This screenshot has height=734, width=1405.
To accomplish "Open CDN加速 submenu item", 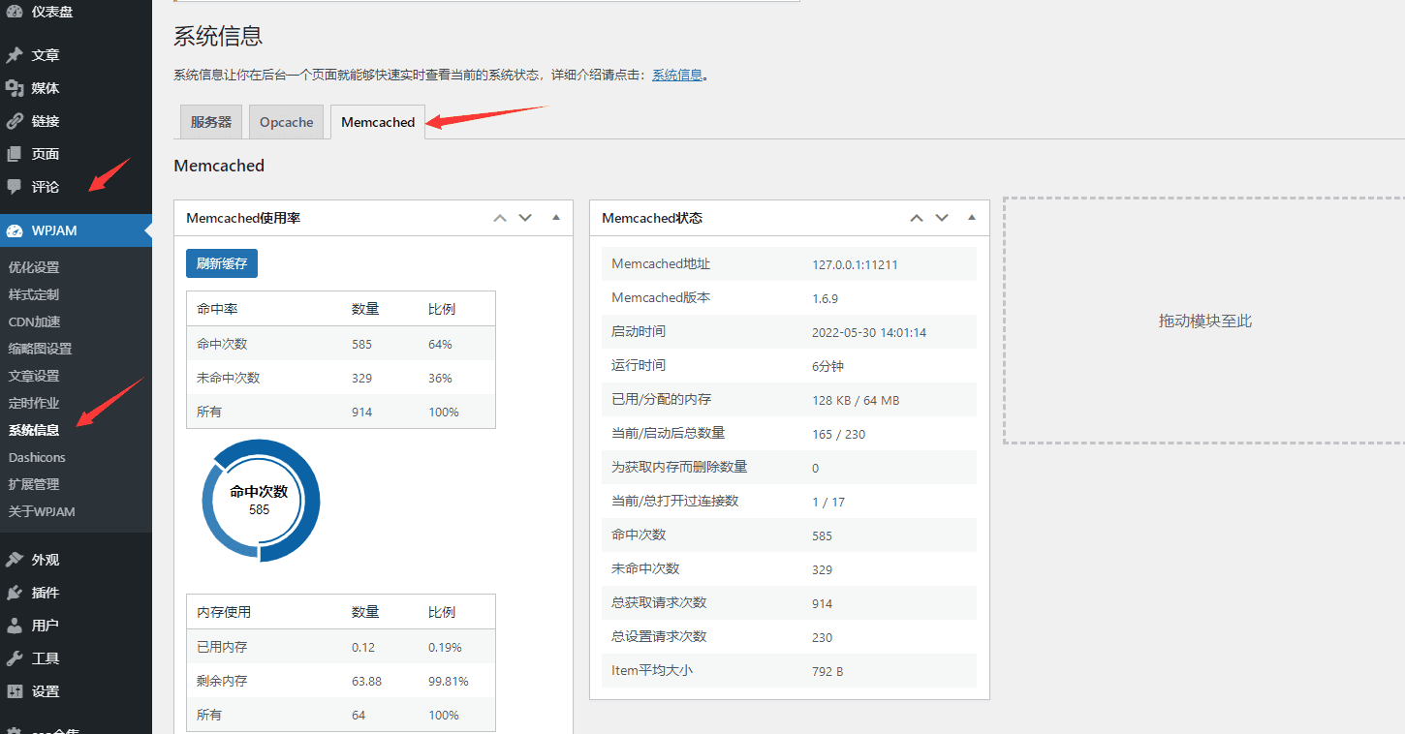I will pyautogui.click(x=34, y=321).
